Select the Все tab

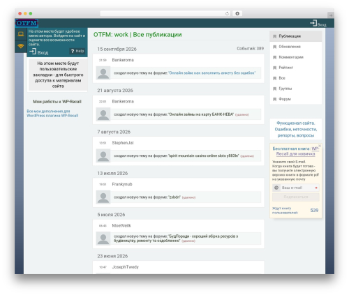point(296,78)
